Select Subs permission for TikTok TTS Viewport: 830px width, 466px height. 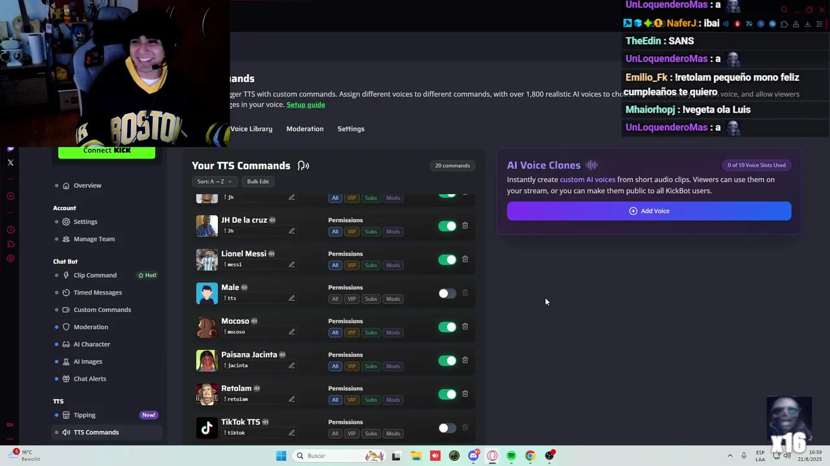(x=371, y=434)
